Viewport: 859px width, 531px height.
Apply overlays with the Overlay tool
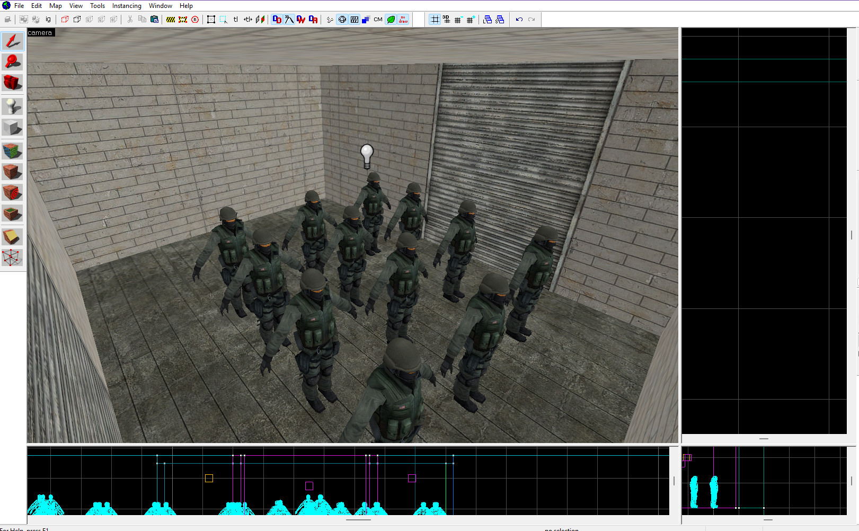point(12,214)
